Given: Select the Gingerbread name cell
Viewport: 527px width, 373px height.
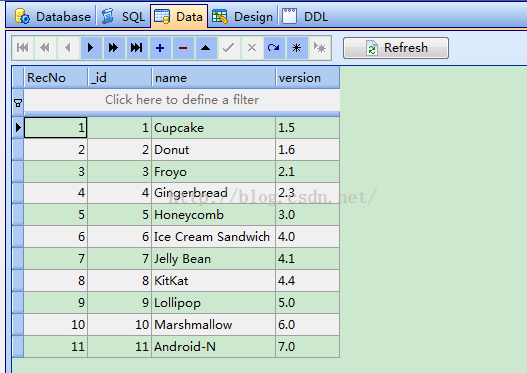Looking at the screenshot, I should coord(214,193).
